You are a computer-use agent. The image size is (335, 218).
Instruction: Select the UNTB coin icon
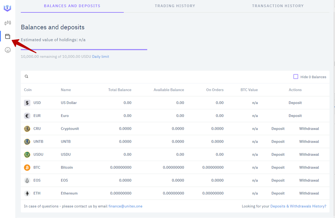[27, 141]
